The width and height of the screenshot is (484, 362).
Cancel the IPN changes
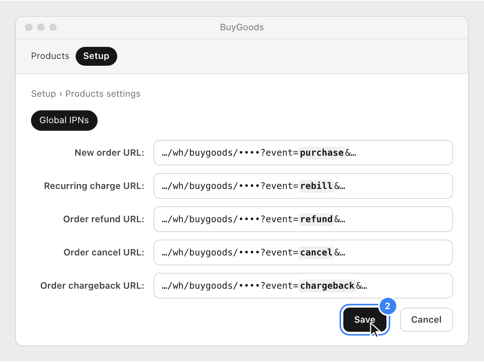point(426,320)
